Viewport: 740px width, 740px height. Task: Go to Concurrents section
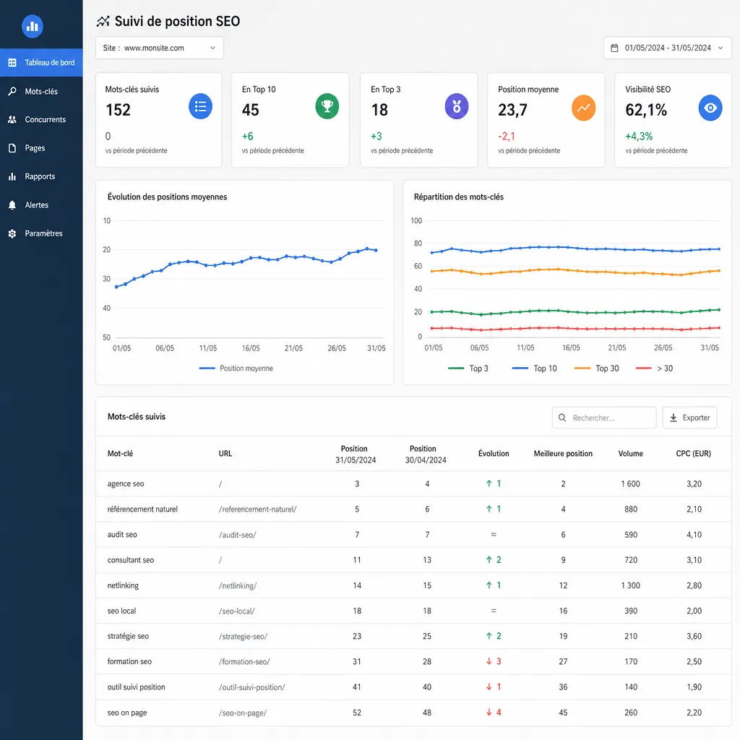click(41, 119)
